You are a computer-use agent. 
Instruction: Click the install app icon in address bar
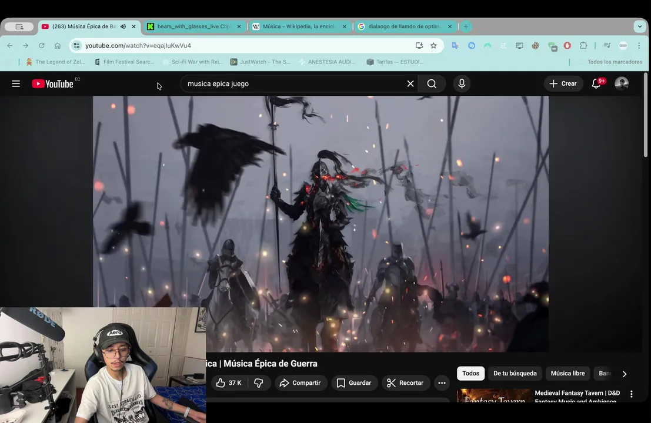(419, 46)
